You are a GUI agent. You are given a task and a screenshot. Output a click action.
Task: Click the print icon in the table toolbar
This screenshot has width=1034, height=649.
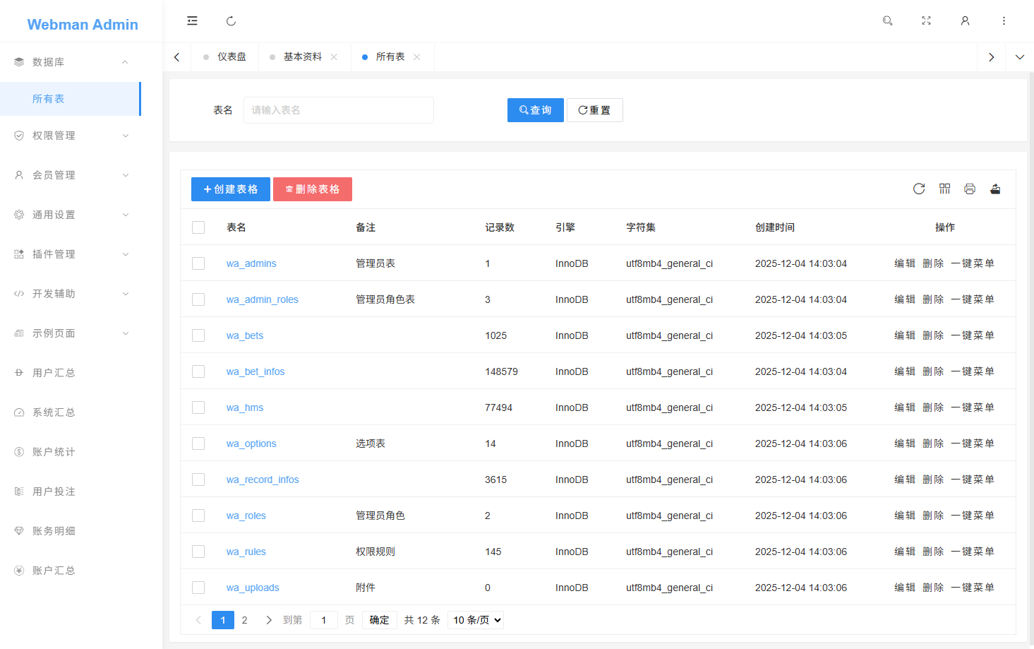[x=970, y=189]
